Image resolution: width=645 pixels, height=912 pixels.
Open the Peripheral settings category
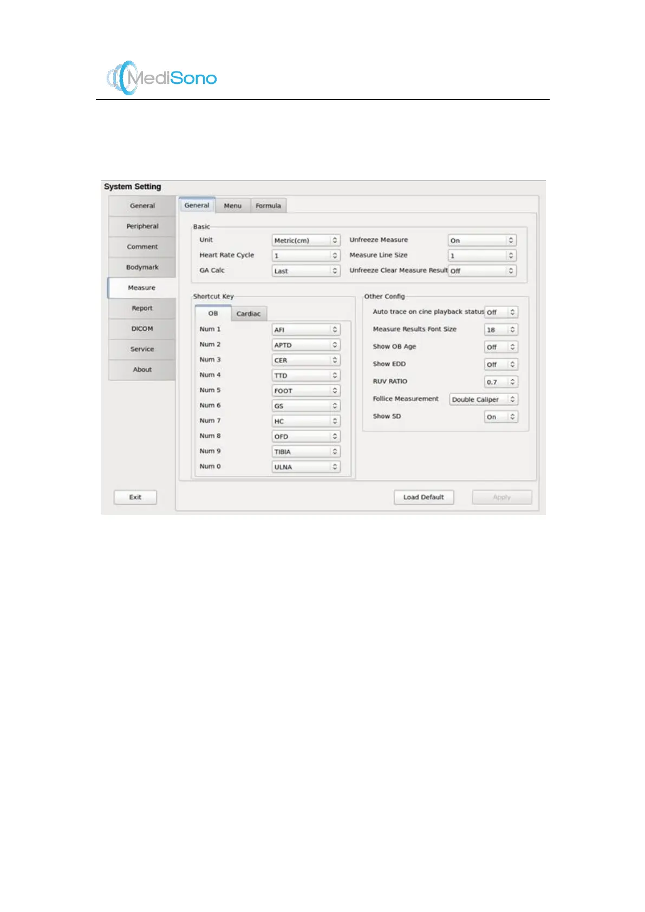(x=142, y=226)
